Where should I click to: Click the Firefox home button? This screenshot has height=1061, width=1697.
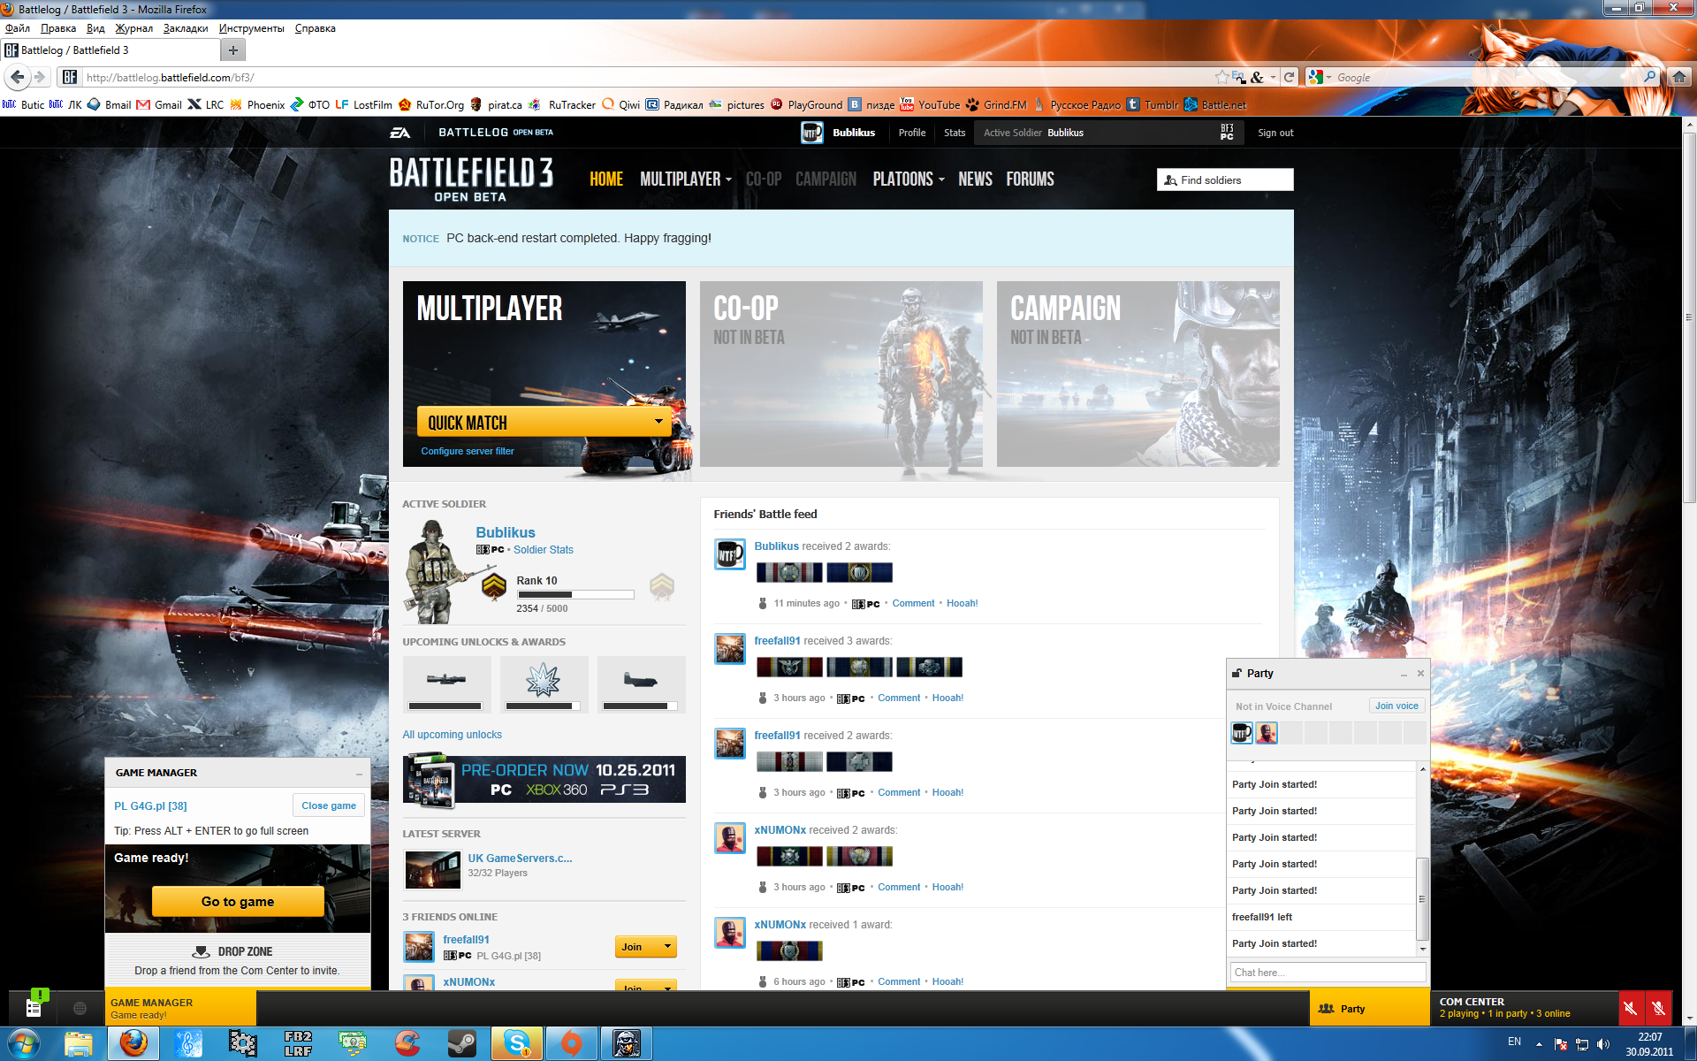point(1678,77)
